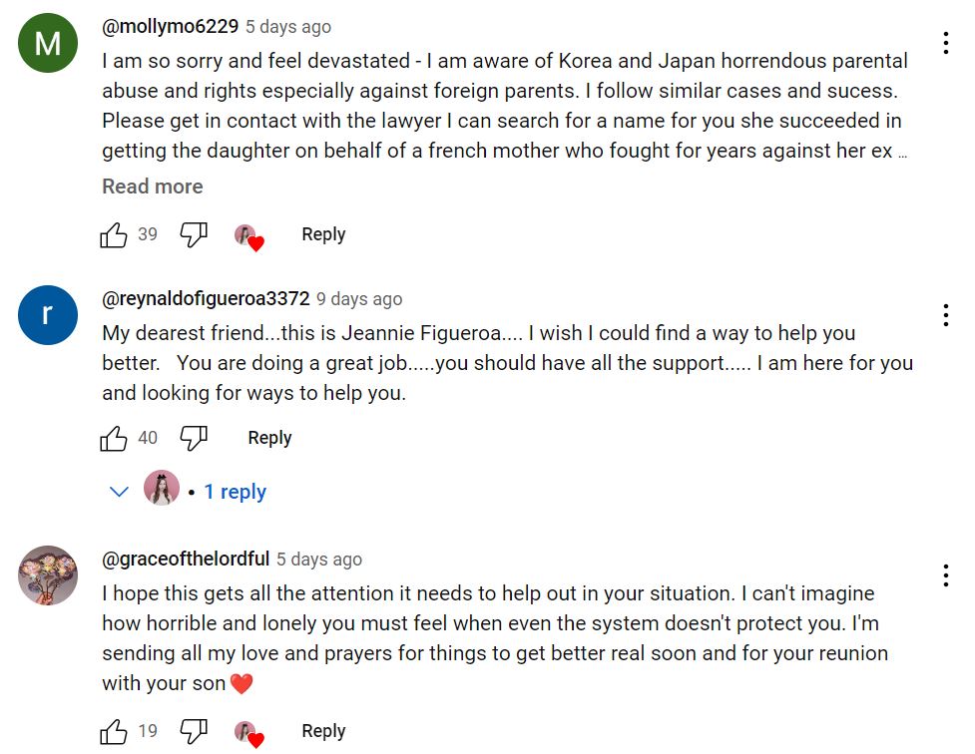Click Read more on @mollymo6229 comment
This screenshot has height=754, width=975.
pyautogui.click(x=152, y=187)
